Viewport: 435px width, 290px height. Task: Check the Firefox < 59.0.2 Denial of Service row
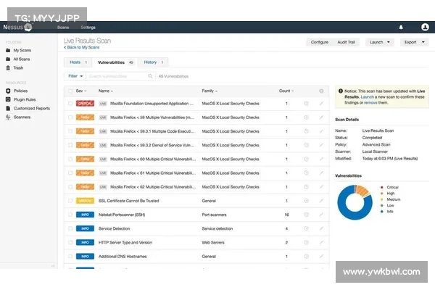(70, 145)
